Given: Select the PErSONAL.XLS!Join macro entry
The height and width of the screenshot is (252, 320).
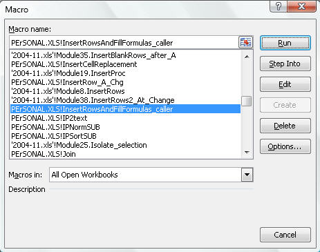Looking at the screenshot, I should coord(125,154).
